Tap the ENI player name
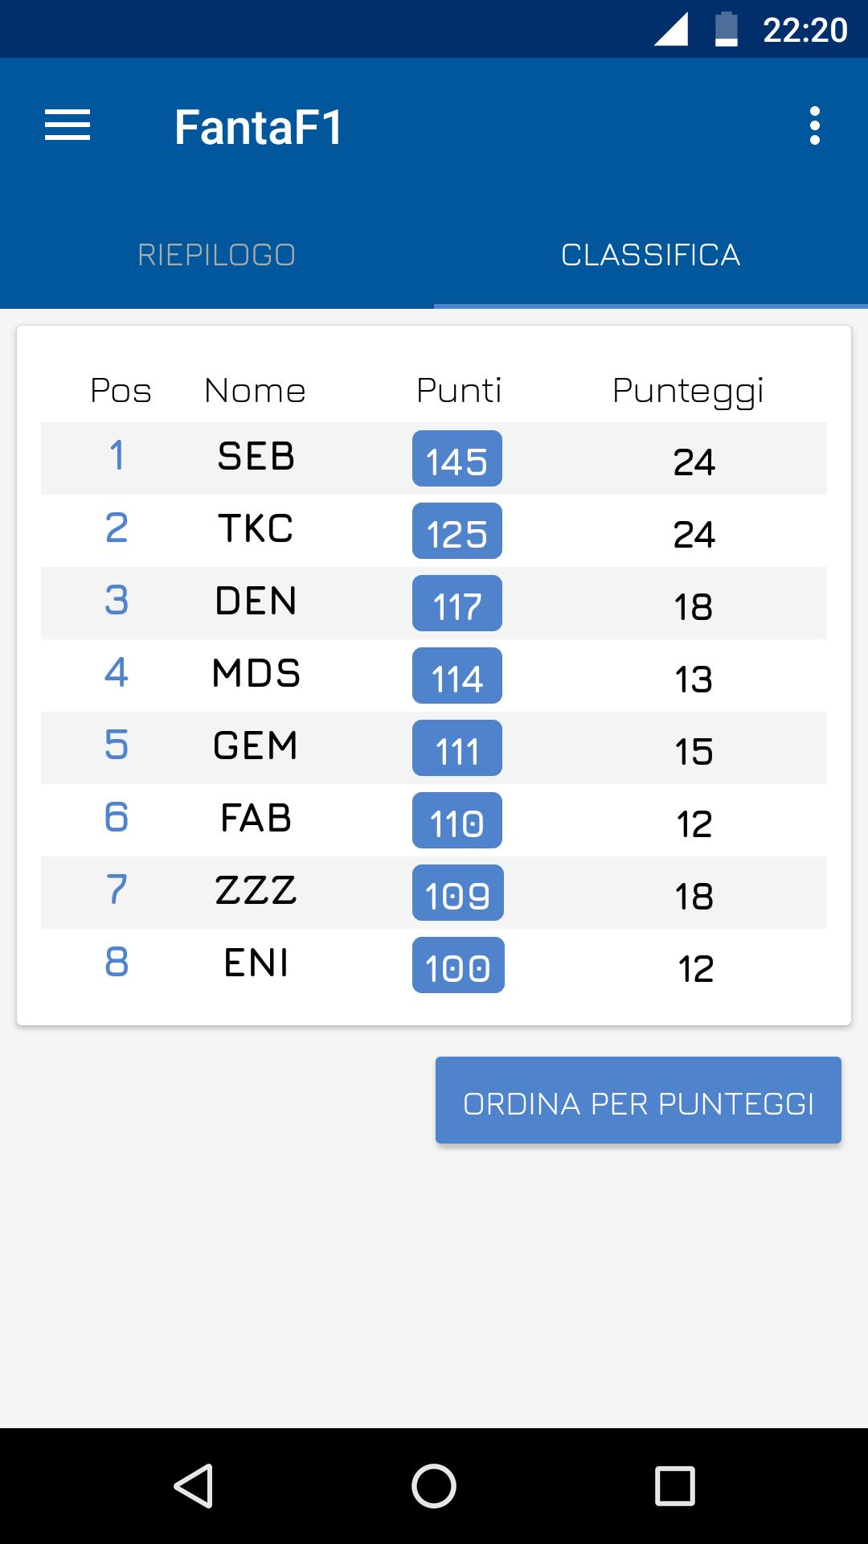868x1544 pixels. pos(256,963)
